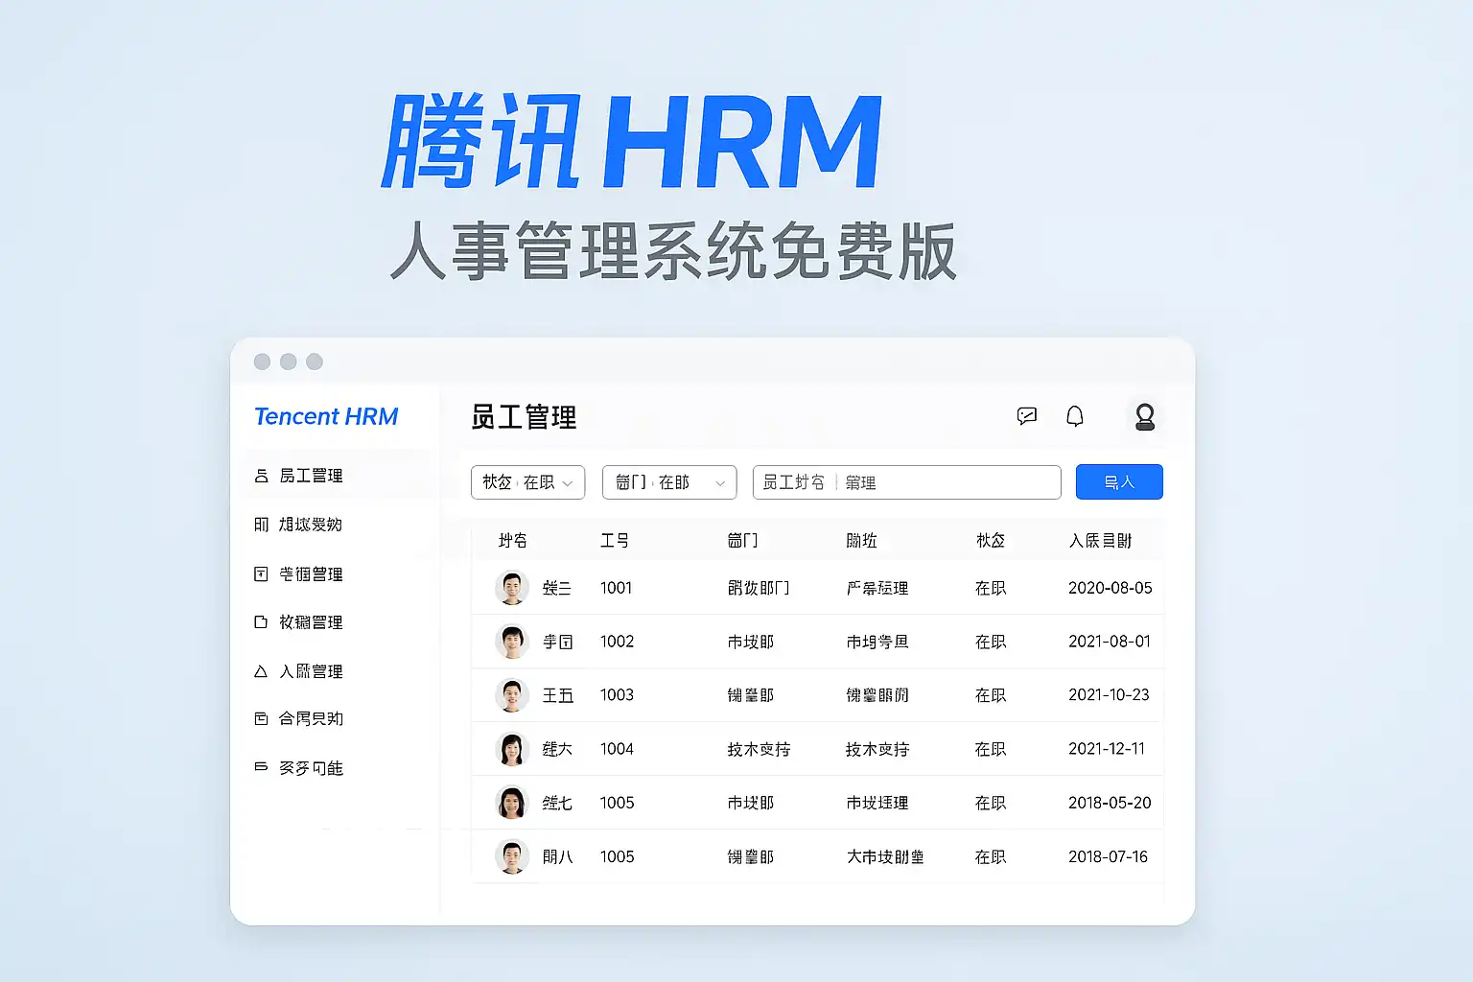Open the sidebar item with the card icon
This screenshot has height=982, width=1473.
point(298,718)
